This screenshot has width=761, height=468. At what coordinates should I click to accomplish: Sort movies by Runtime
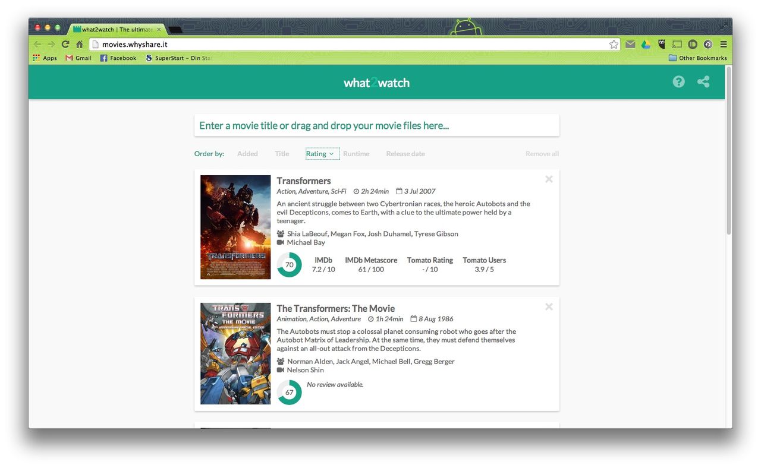point(356,154)
